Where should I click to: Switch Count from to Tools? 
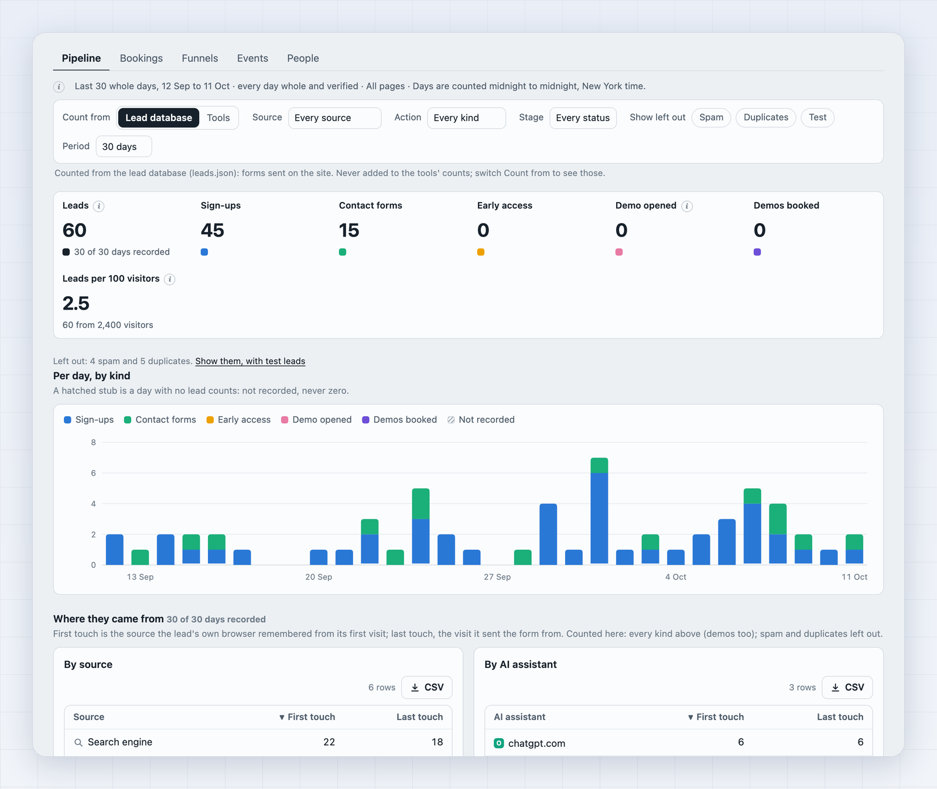[218, 118]
